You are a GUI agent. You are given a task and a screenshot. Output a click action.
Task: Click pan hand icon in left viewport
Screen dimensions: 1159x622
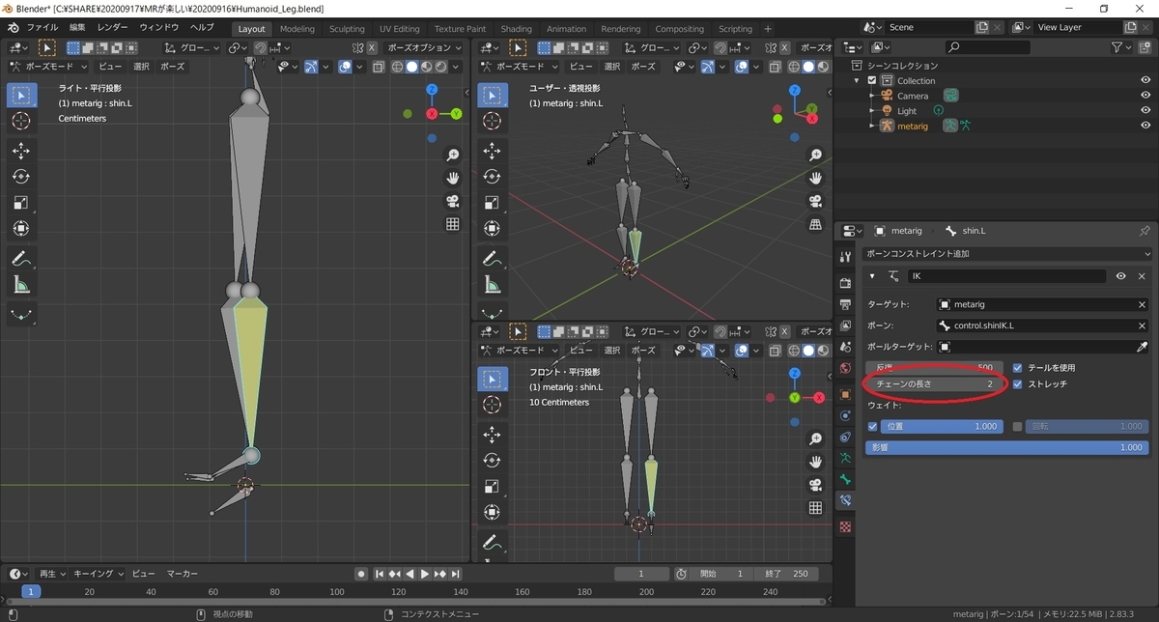tap(452, 179)
